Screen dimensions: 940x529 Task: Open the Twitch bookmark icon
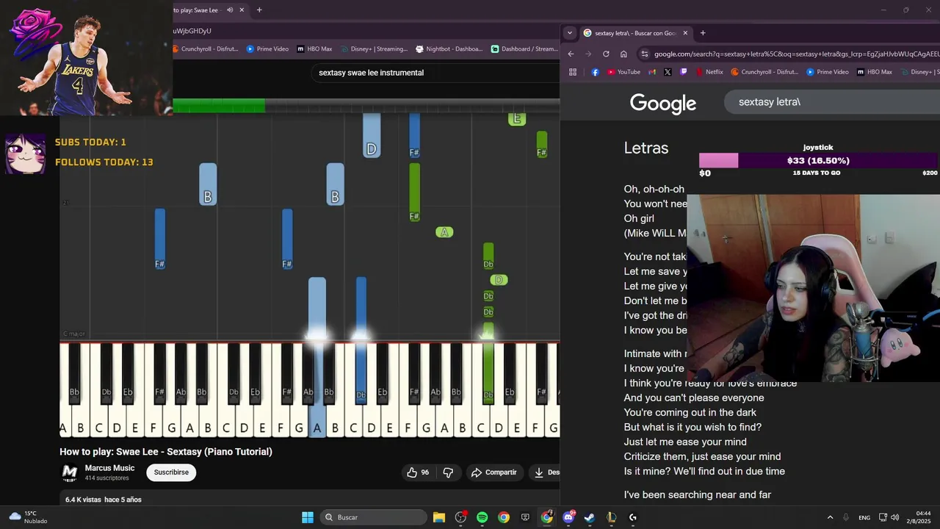coord(684,72)
